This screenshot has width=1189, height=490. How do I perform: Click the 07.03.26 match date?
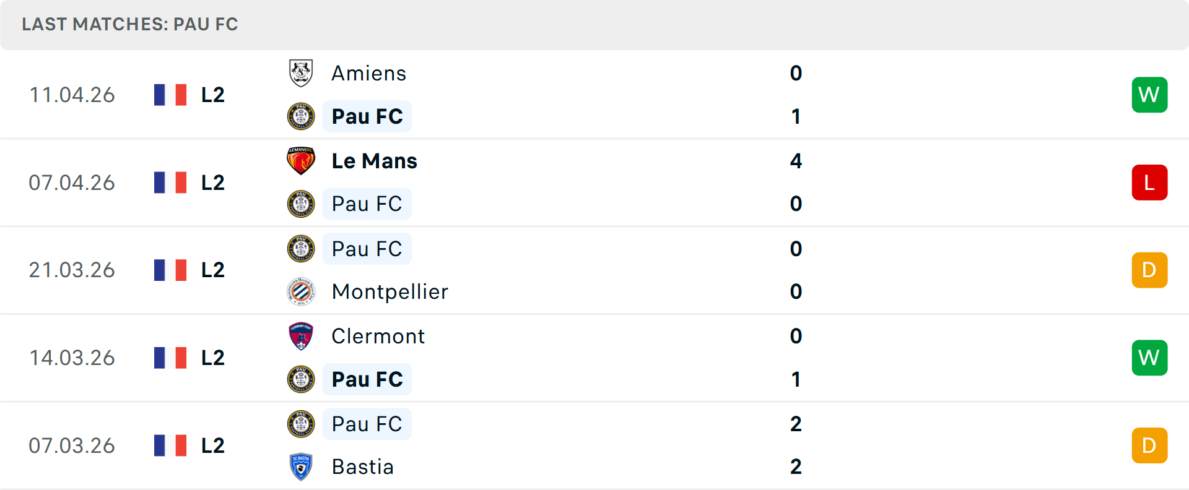(72, 445)
